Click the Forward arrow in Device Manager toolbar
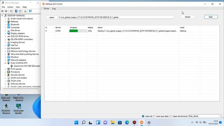The width and height of the screenshot is (224, 126). click(x=6, y=11)
